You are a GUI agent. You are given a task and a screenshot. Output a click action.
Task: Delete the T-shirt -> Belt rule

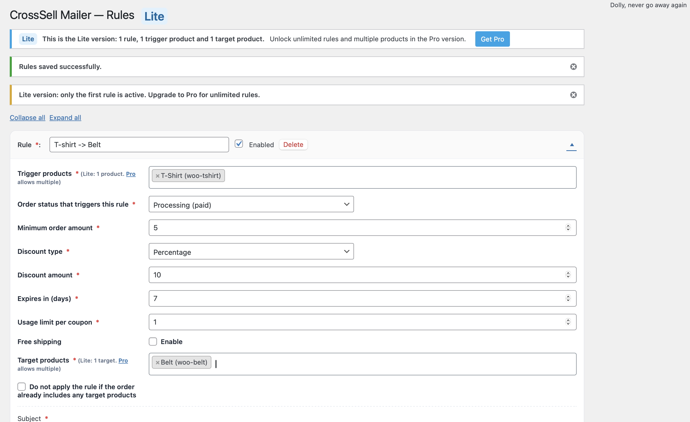click(293, 144)
